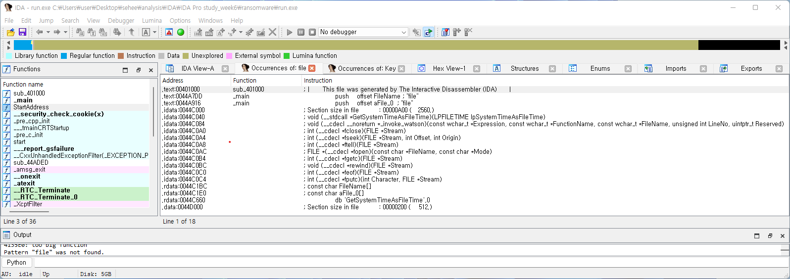Click the green circle status icon
790x279 pixels.
point(181,32)
